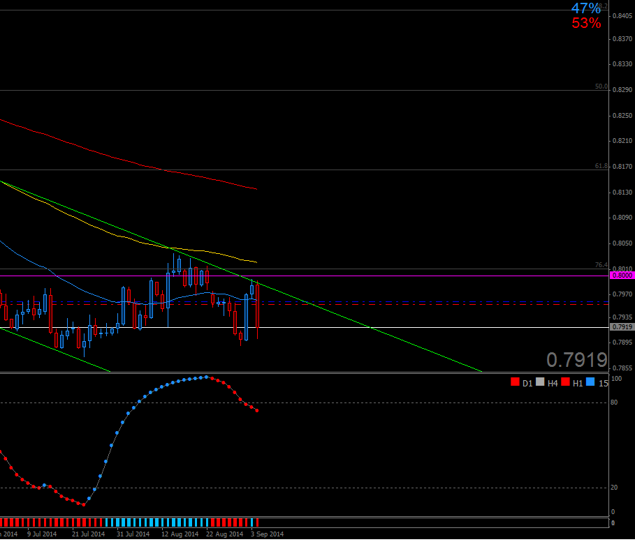Click the oscillator 100 level label
The image size is (635, 542).
616,379
